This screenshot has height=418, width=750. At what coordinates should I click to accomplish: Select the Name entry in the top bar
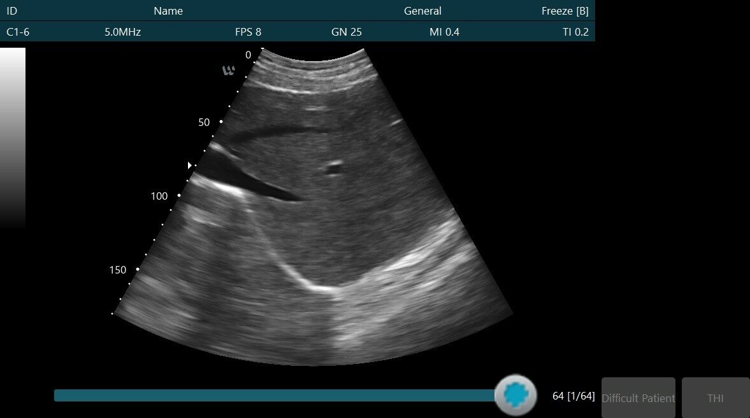click(168, 11)
